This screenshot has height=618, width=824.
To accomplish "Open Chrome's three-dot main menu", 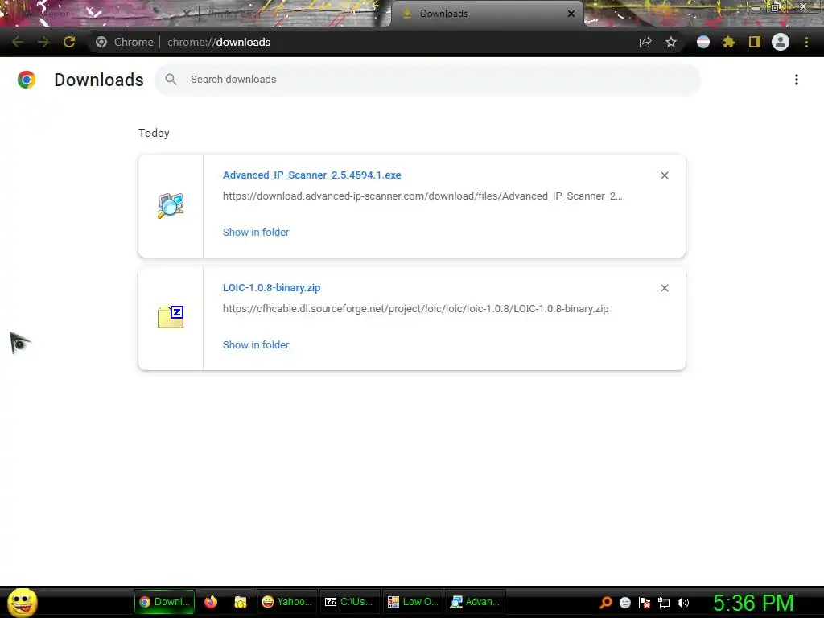I will point(806,42).
